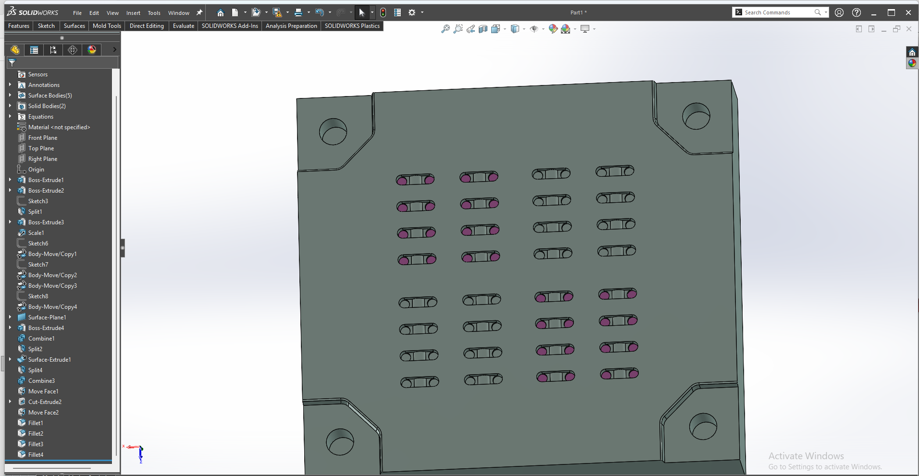The height and width of the screenshot is (476, 919).
Task: Expand the Cut-Extrude2 feature node
Action: [10, 402]
